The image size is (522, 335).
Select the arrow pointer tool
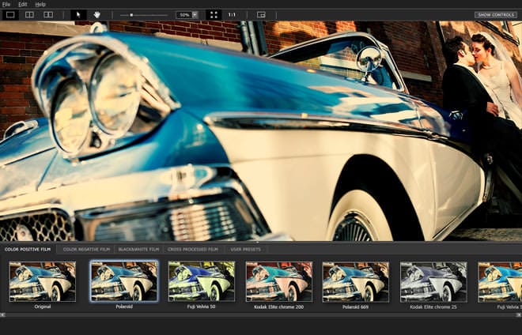(78, 14)
